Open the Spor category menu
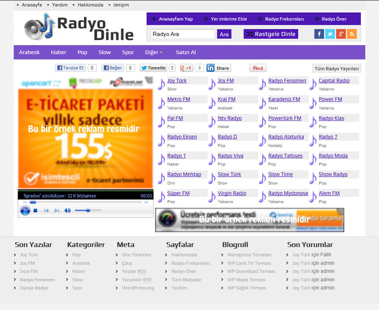This screenshot has height=310, width=379. pos(128,52)
